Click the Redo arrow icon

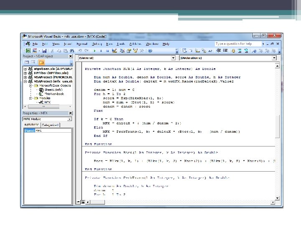pyautogui.click(x=87, y=51)
